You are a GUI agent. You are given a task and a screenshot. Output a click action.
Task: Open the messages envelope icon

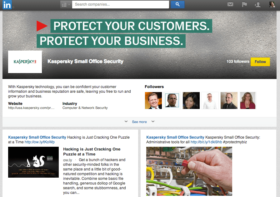[x=230, y=4]
